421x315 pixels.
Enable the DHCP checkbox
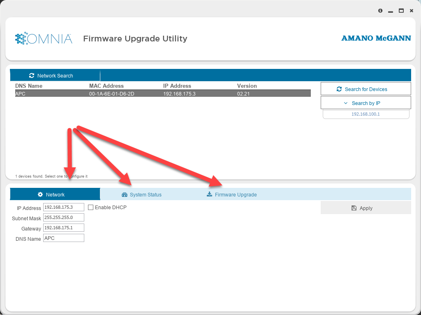(91, 207)
